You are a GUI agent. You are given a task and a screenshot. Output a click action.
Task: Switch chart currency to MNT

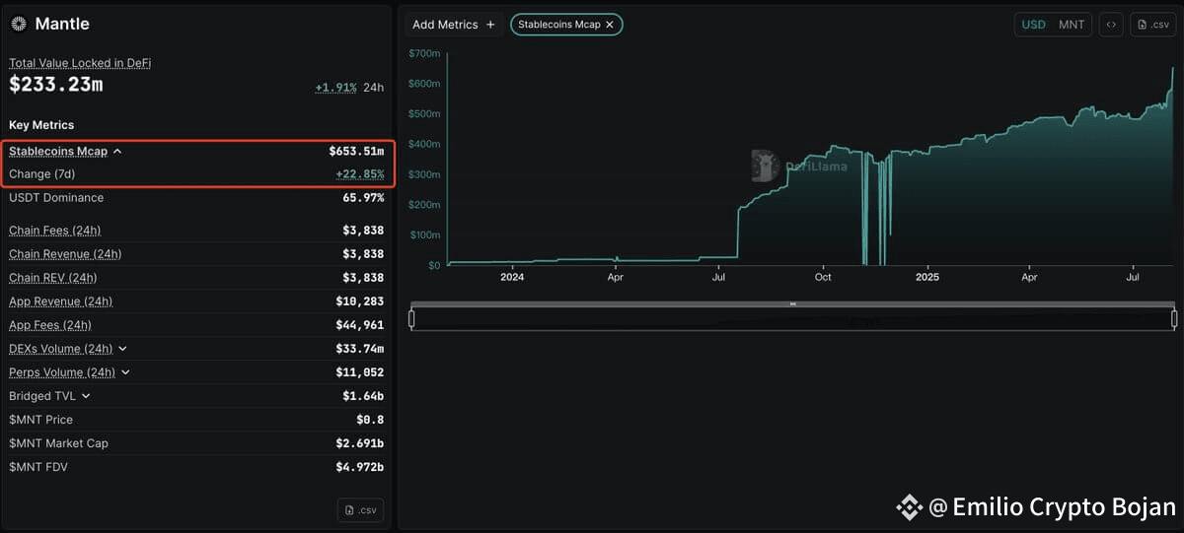[1072, 25]
